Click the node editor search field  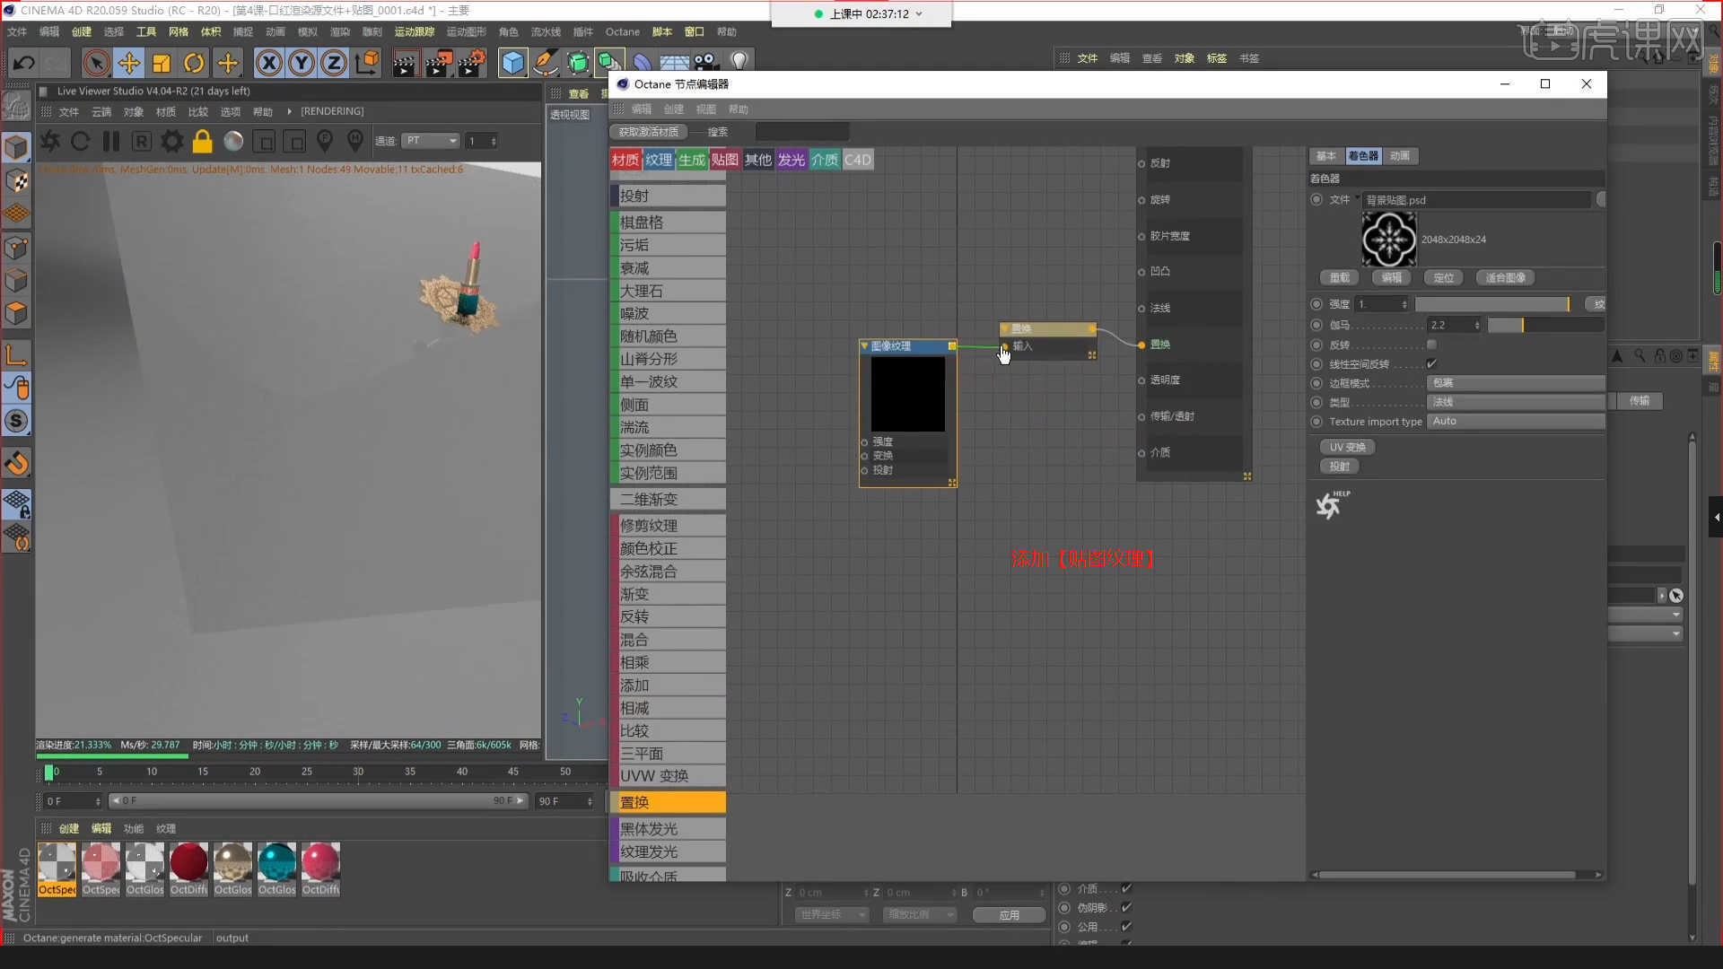(801, 132)
